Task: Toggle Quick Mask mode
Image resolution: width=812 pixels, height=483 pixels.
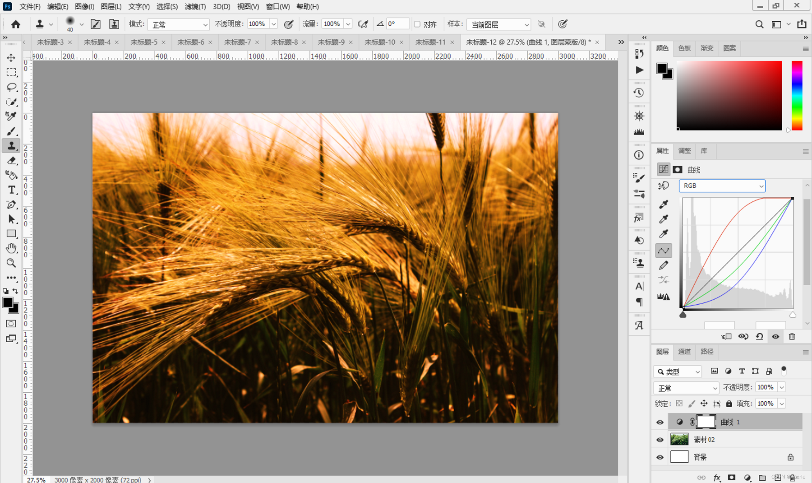Action: 11,324
